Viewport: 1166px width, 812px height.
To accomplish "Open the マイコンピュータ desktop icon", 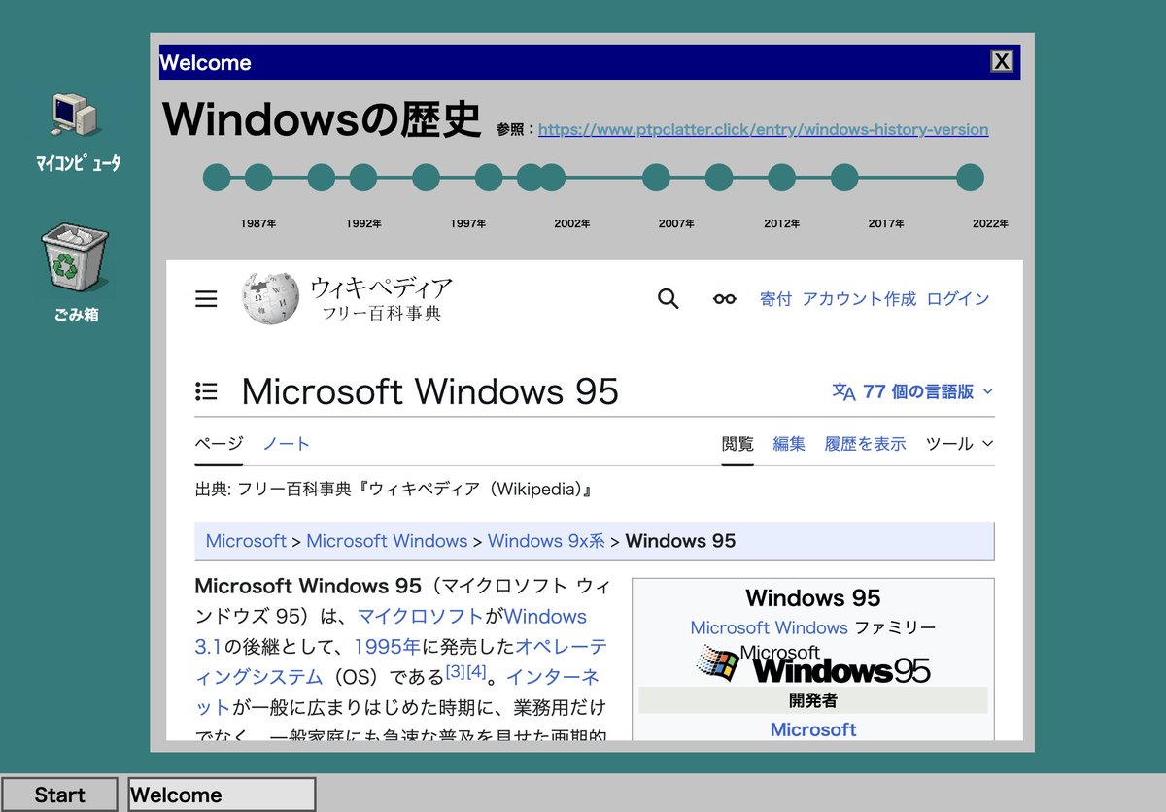I will [78, 133].
